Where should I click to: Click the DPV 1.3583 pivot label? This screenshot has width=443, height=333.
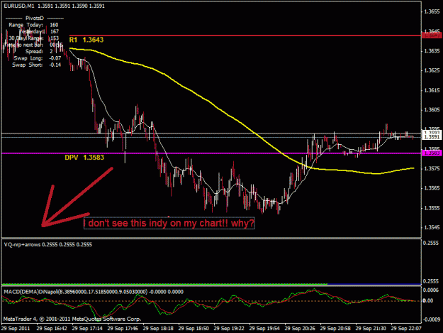tap(84, 158)
